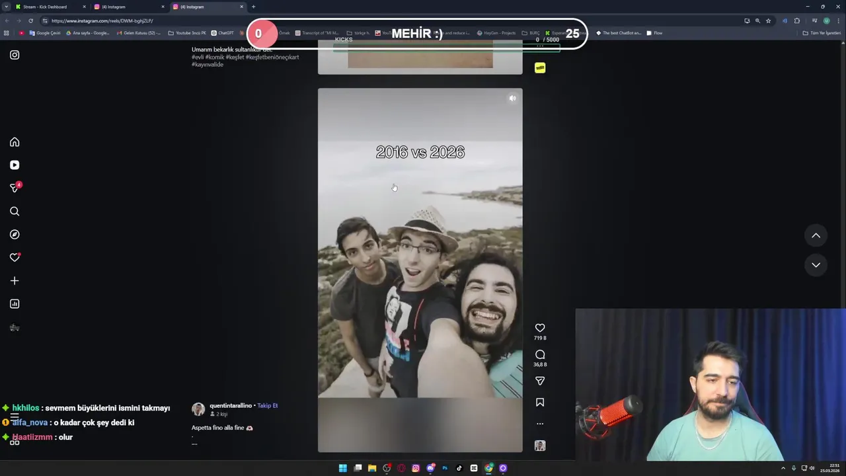Save the reel with the bookmark icon
The width and height of the screenshot is (846, 476).
coord(540,402)
